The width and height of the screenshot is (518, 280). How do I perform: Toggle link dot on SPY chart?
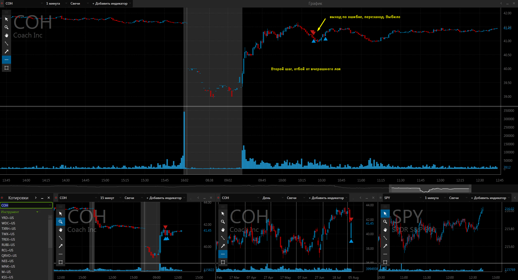pyautogui.click(x=381, y=198)
